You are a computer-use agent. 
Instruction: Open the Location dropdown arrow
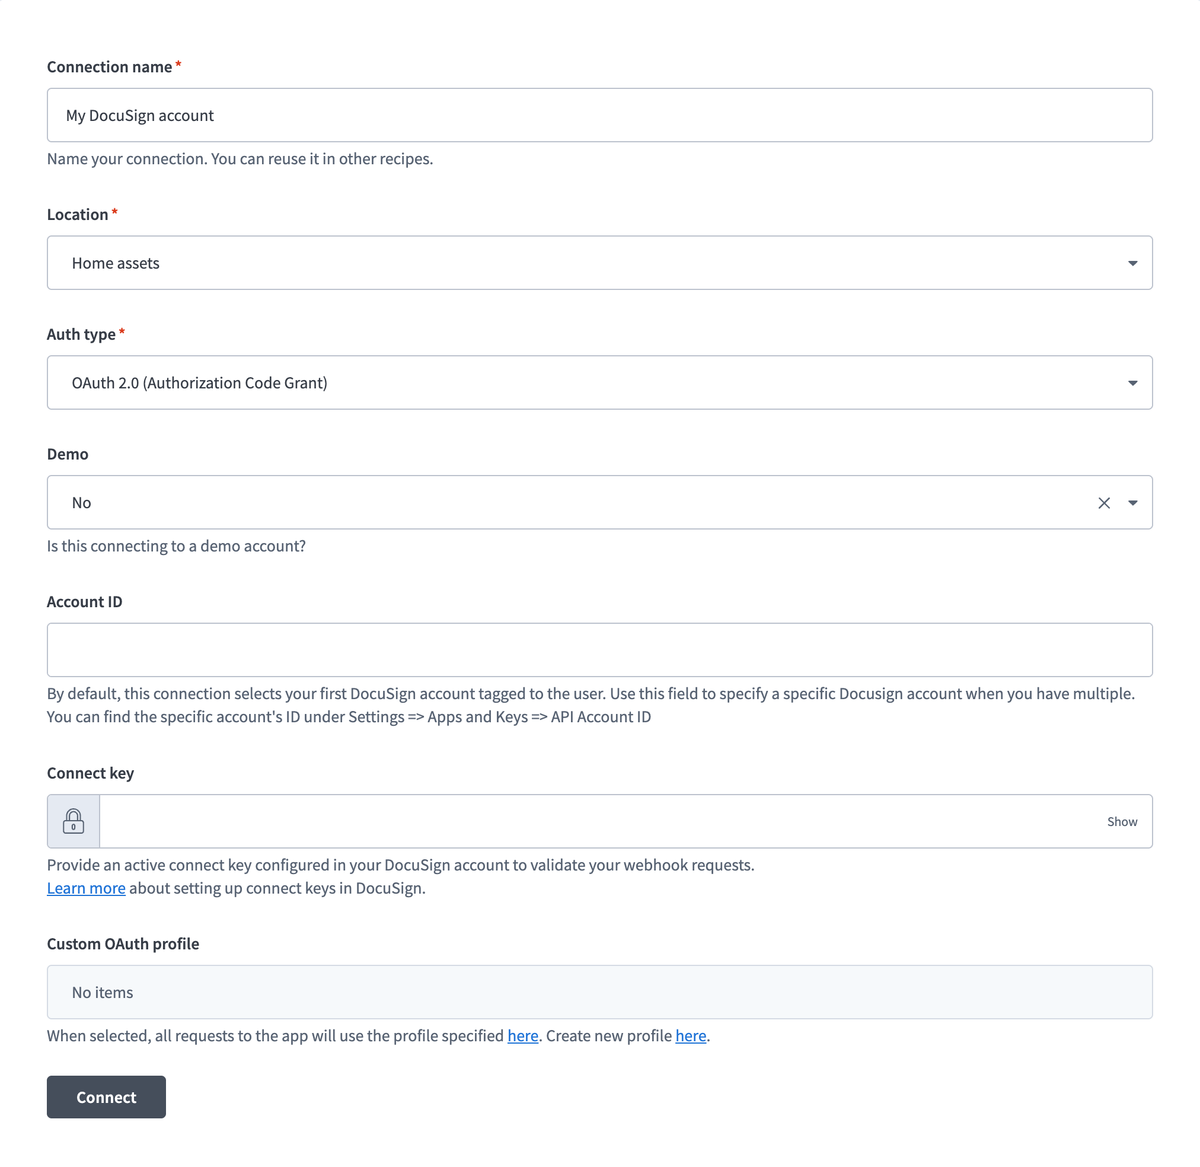click(1133, 262)
